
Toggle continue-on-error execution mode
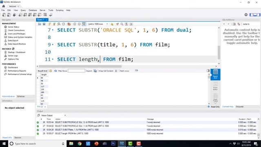click(69, 24)
